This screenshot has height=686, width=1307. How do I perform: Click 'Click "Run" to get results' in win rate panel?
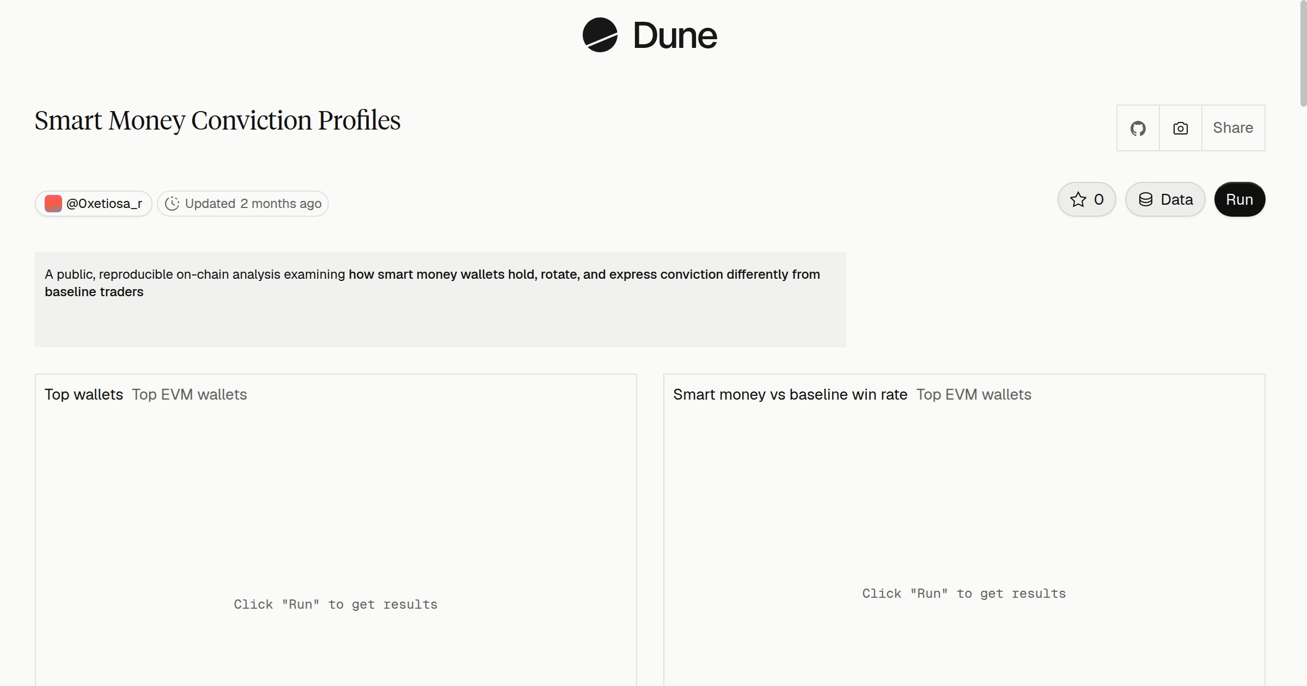coord(964,593)
